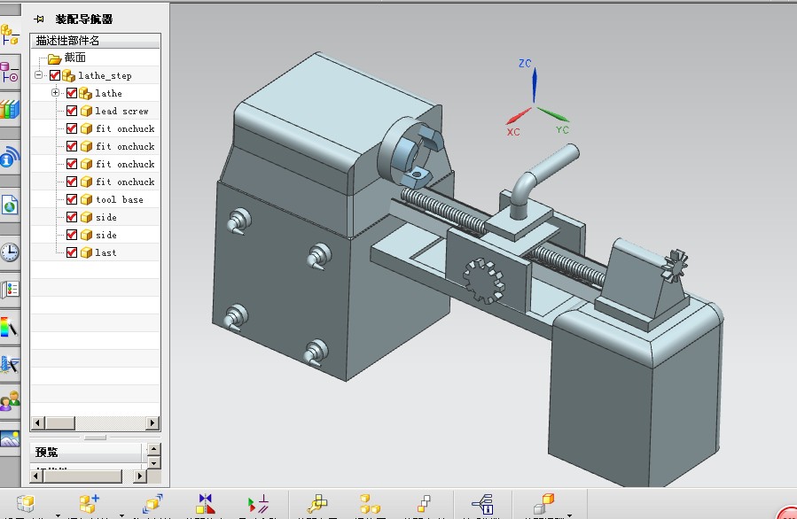
Task: Click the Assembly Constraints toolbar icon
Action: coord(258,503)
